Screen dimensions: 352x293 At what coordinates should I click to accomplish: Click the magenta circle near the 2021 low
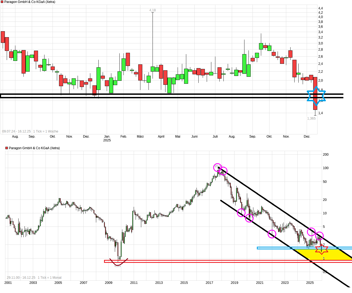click(x=271, y=234)
